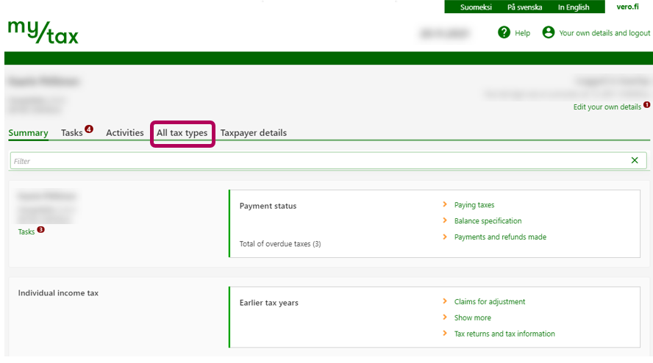Open the Activities tab
This screenshot has width=653, height=363.
pyautogui.click(x=124, y=133)
